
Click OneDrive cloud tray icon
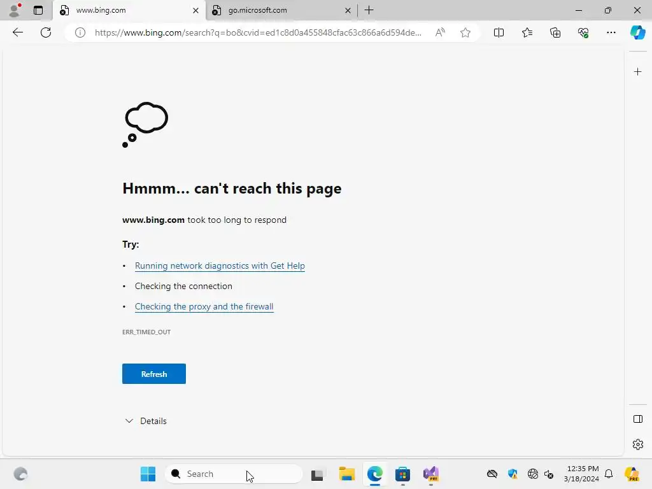(492, 474)
